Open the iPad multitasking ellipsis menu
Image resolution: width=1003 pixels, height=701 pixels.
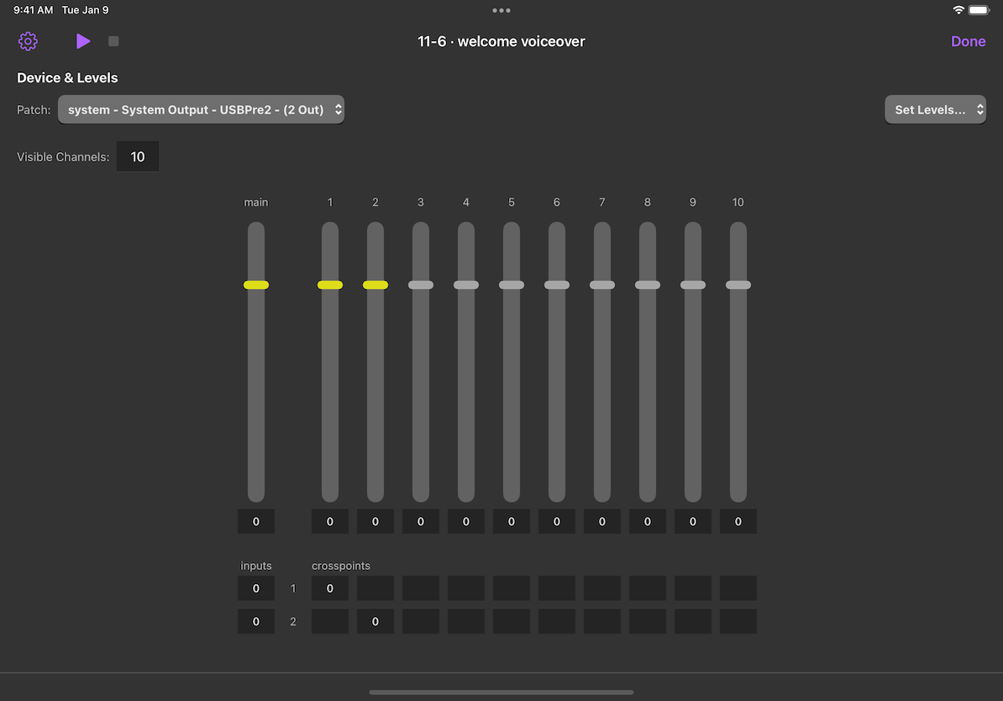tap(501, 10)
